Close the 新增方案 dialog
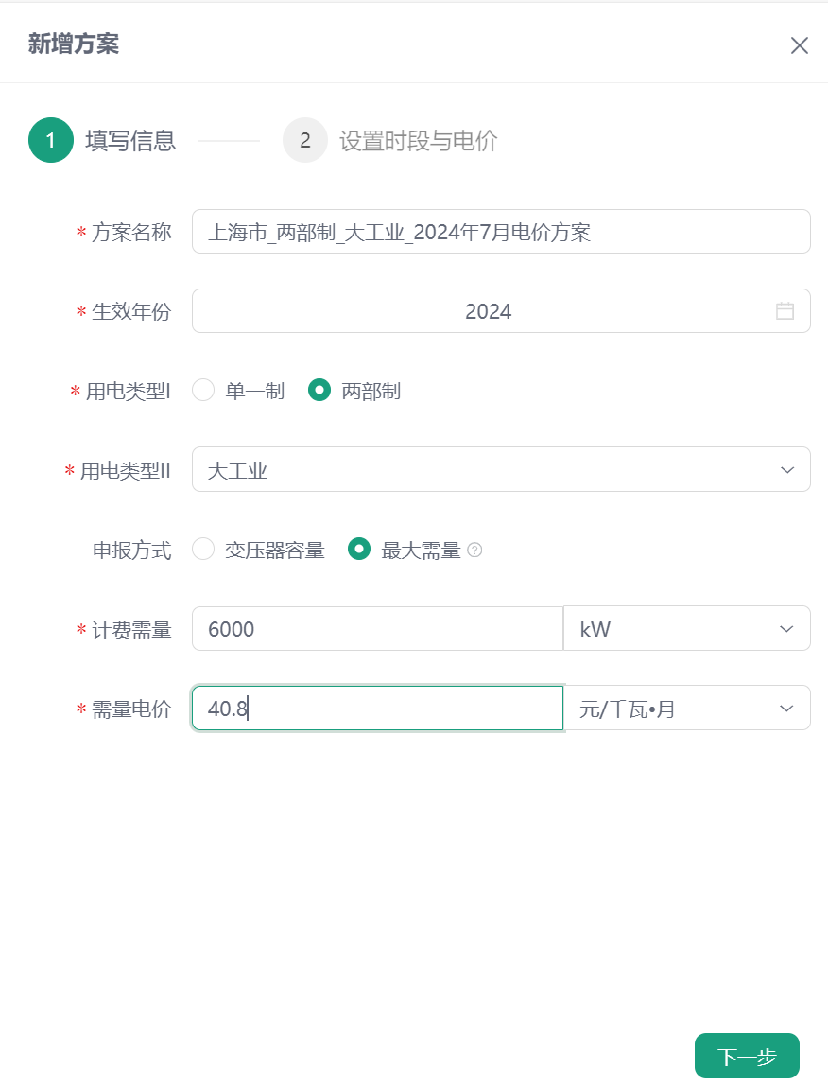 (800, 45)
